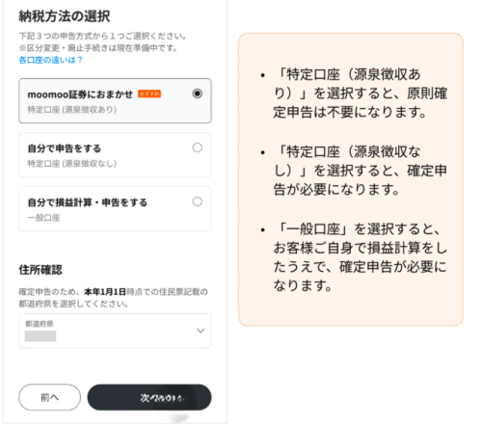Click the 住所確認 section heading
This screenshot has height=427, width=482.
[x=40, y=270]
